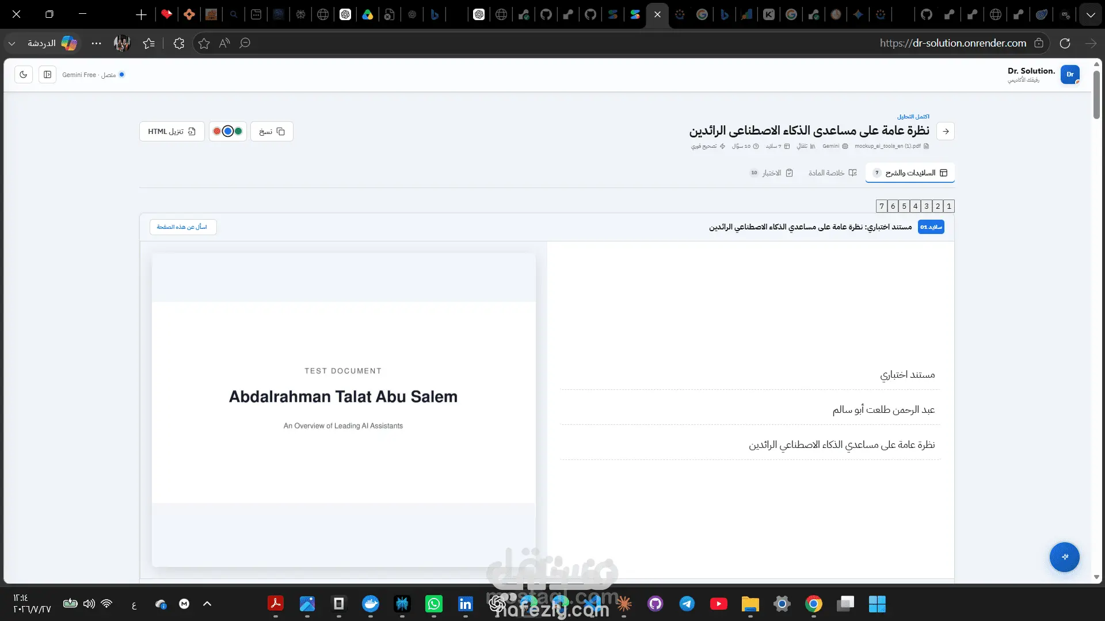Refresh the page with the reload icon
Screen dimensions: 1105x621
point(1065,43)
